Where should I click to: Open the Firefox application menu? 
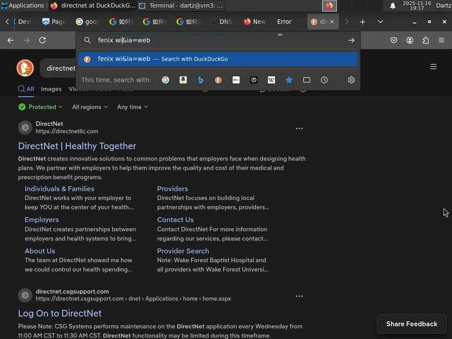(441, 40)
